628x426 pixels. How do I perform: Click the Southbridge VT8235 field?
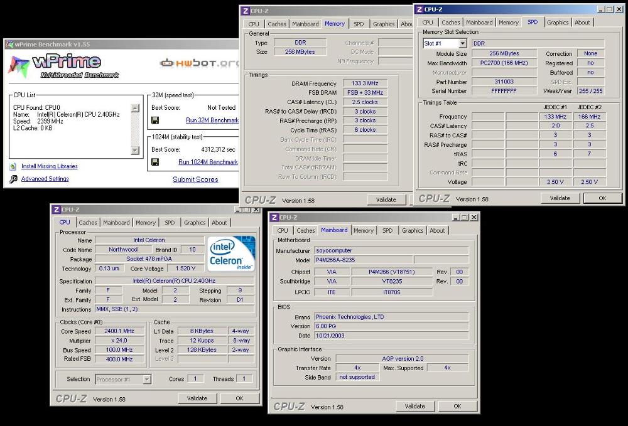[392, 281]
